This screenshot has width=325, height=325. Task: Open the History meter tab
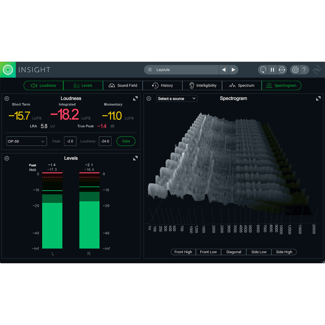(x=162, y=85)
